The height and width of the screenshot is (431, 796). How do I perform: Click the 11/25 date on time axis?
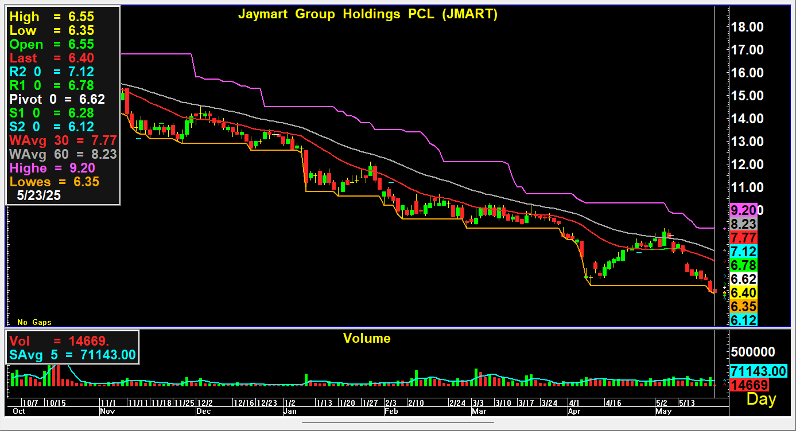[184, 403]
